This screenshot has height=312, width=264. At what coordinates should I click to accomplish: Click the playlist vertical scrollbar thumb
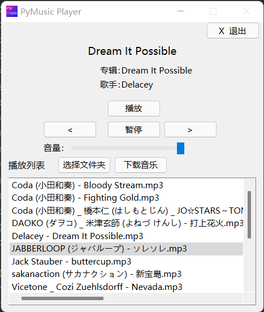tap(249, 215)
